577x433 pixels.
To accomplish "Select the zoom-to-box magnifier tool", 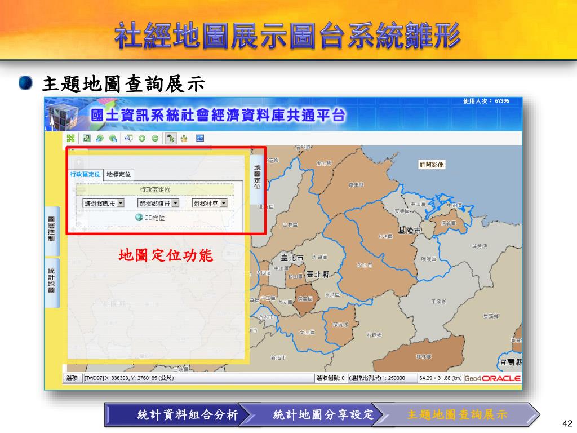I will [x=128, y=139].
